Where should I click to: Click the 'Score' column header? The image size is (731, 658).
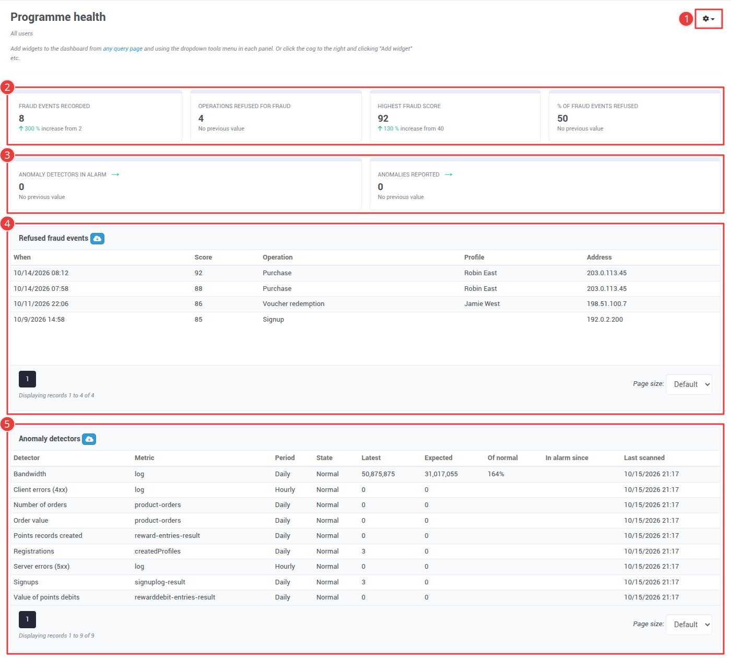(203, 257)
